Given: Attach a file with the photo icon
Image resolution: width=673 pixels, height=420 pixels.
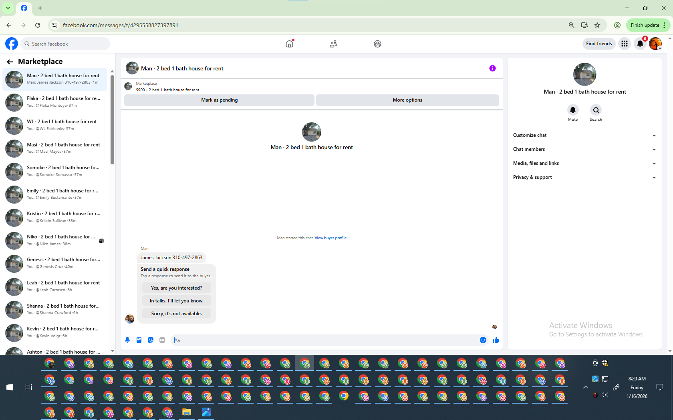Looking at the screenshot, I should (x=139, y=340).
